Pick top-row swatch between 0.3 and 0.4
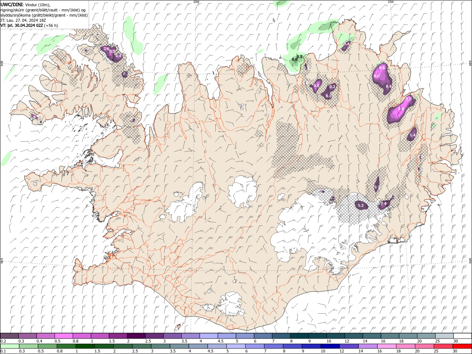 click(x=27, y=336)
